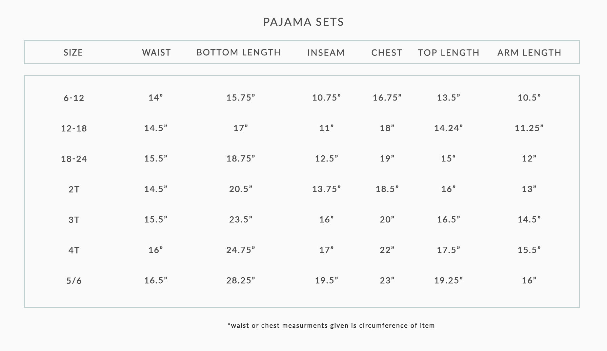Select the CHEST column header
This screenshot has height=351, width=607.
387,52
